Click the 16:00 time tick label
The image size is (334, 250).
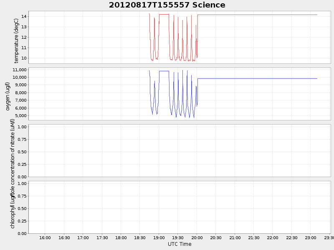(x=45, y=237)
